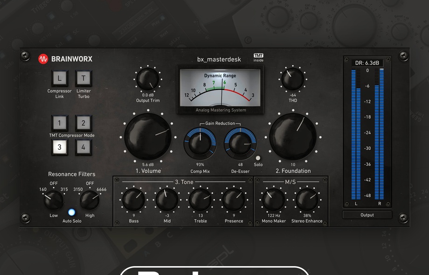429x275 pixels.
Task: Select TMT Compressor Mode 1
Action: 60,123
